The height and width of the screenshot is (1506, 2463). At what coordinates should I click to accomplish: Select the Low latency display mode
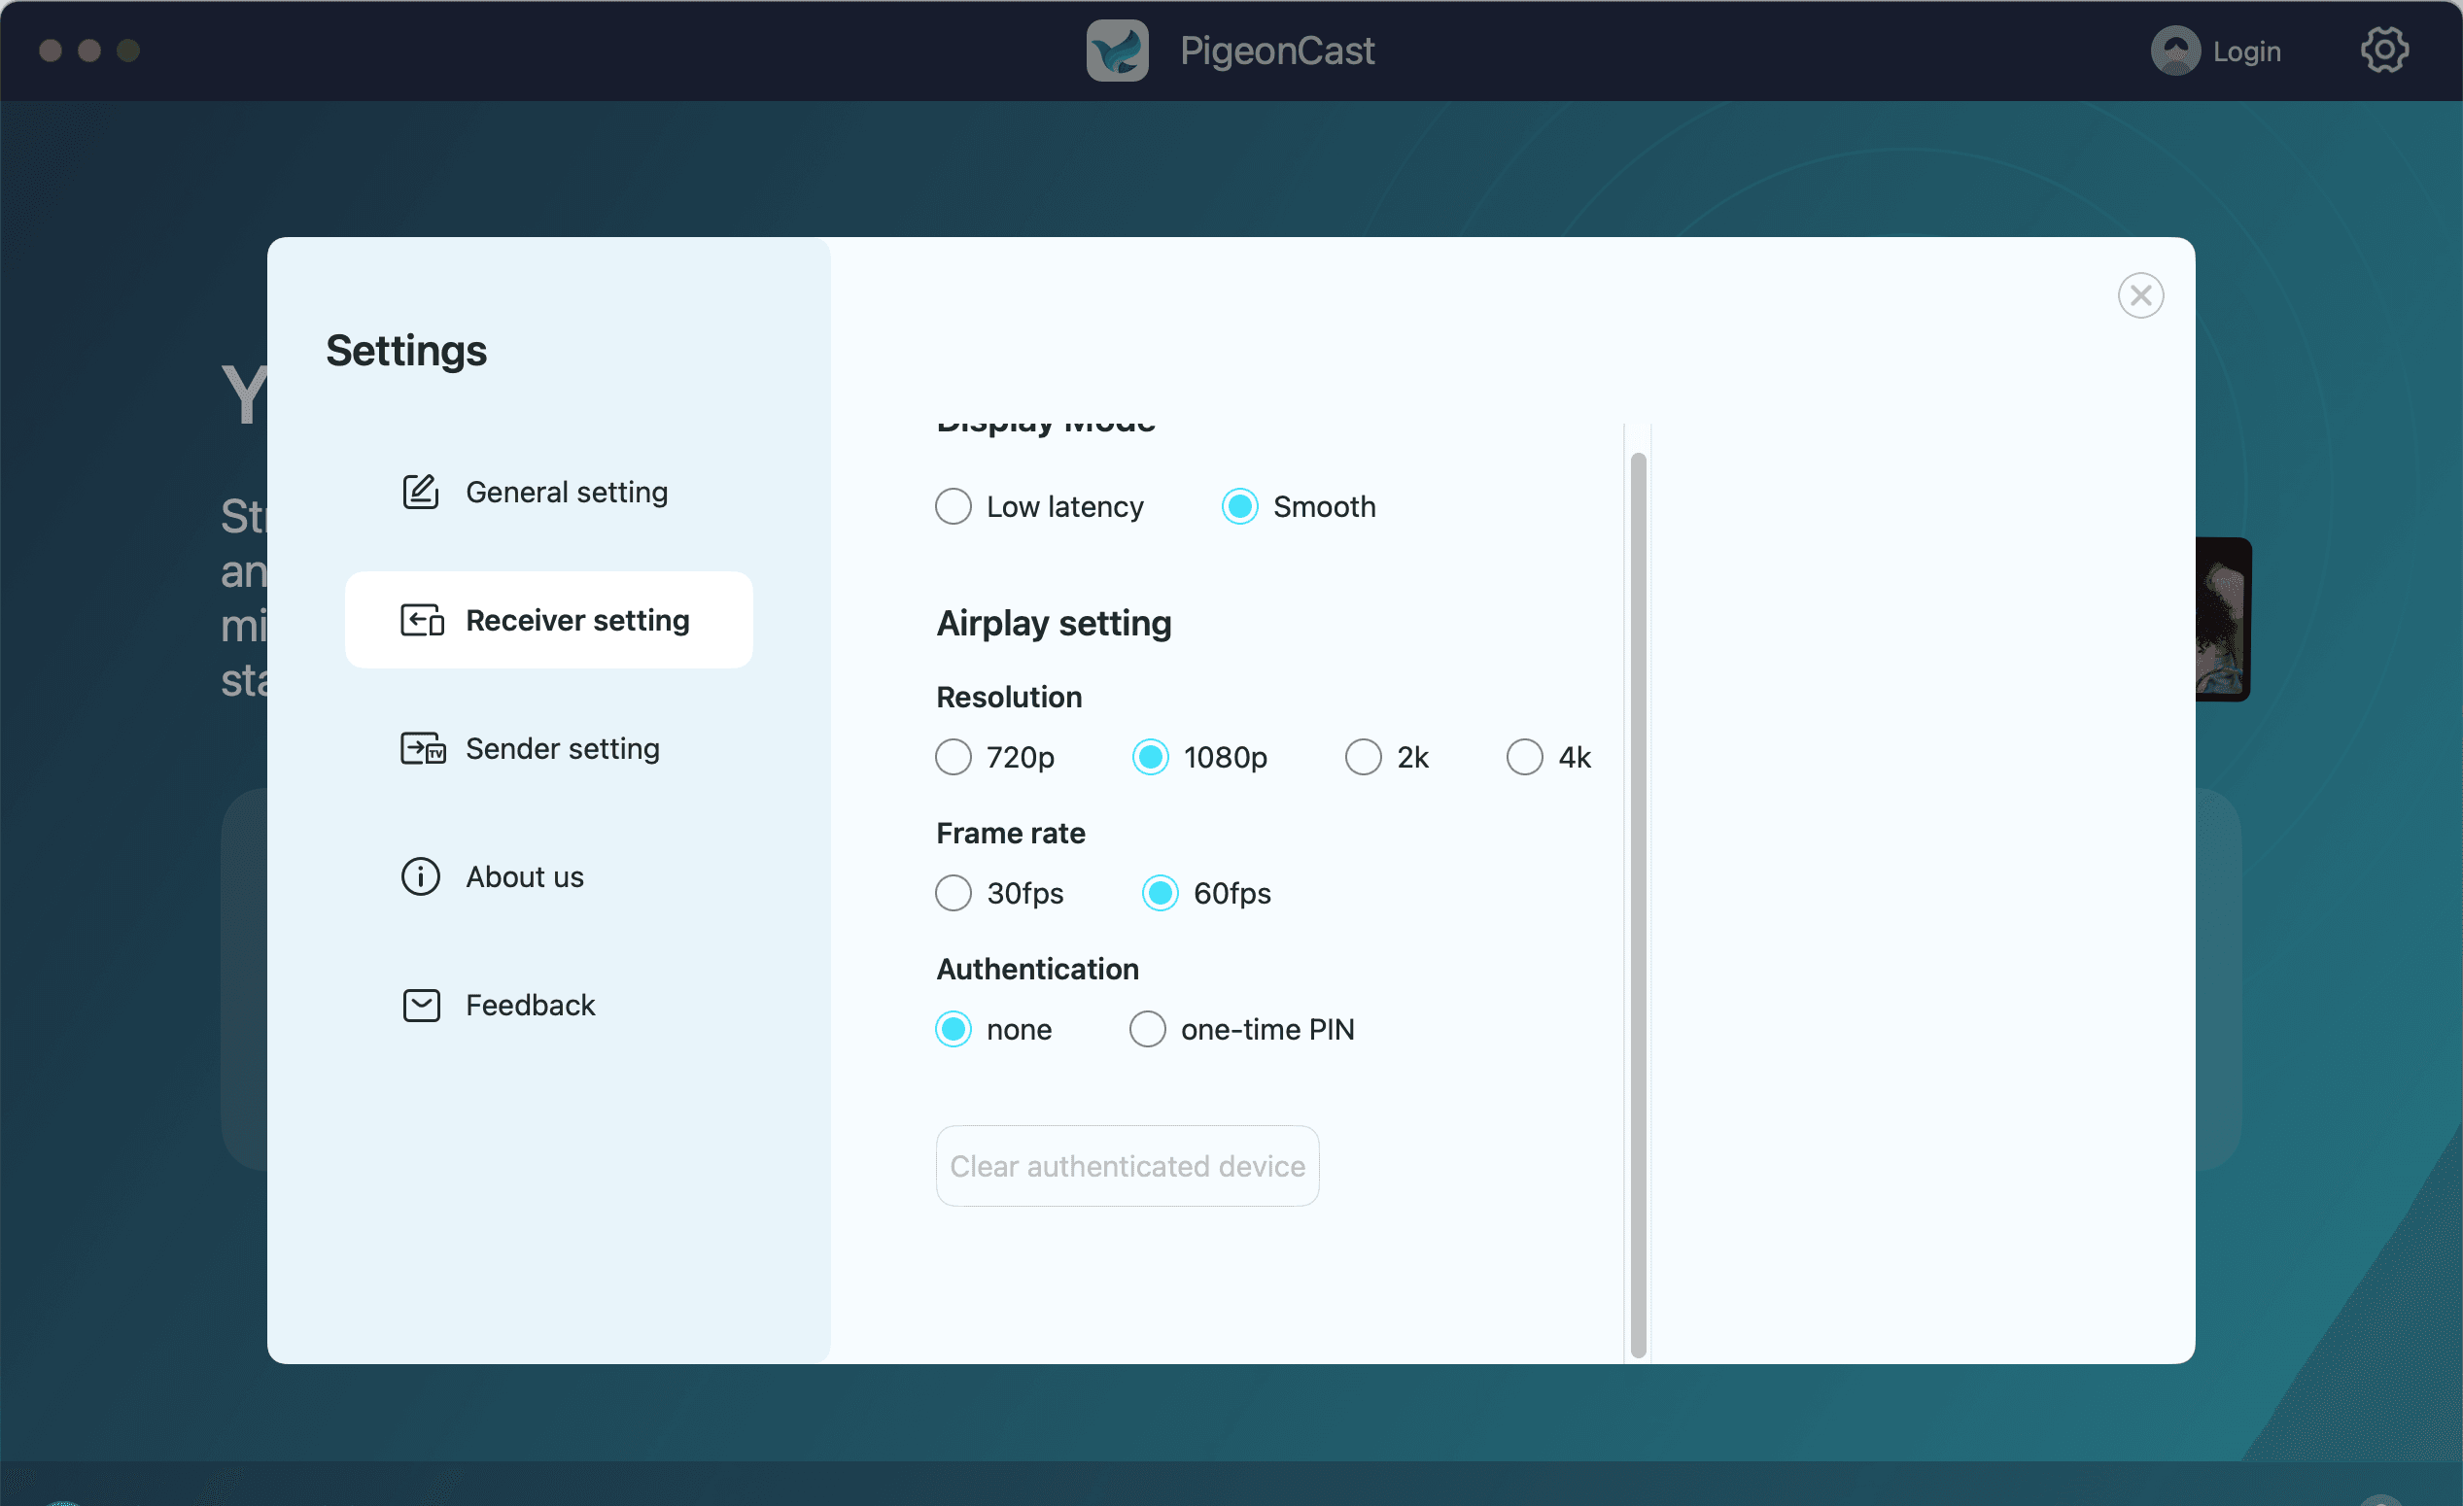(x=953, y=506)
